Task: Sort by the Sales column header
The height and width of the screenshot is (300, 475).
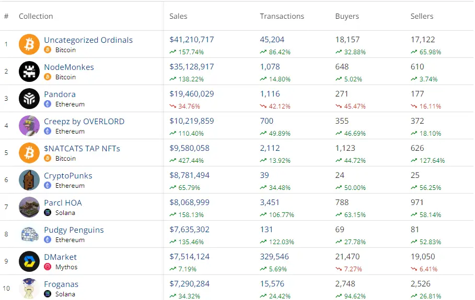Action: coord(178,16)
